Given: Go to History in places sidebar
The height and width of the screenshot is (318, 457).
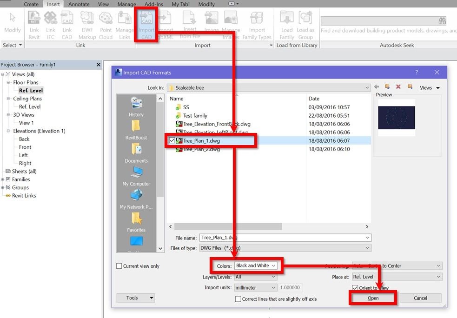Looking at the screenshot, I should pos(136,106).
